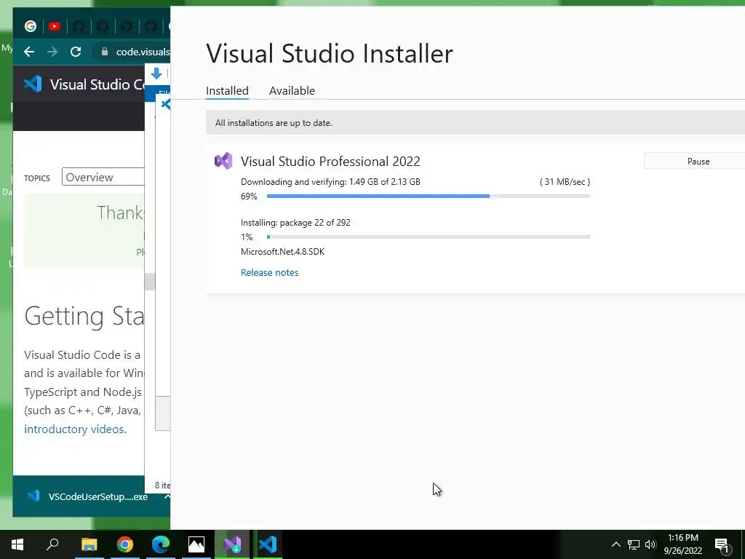This screenshot has width=745, height=559.
Task: Click 'Downloading and verifying: 1.49 GB of 2.13 GB'
Action: [330, 181]
